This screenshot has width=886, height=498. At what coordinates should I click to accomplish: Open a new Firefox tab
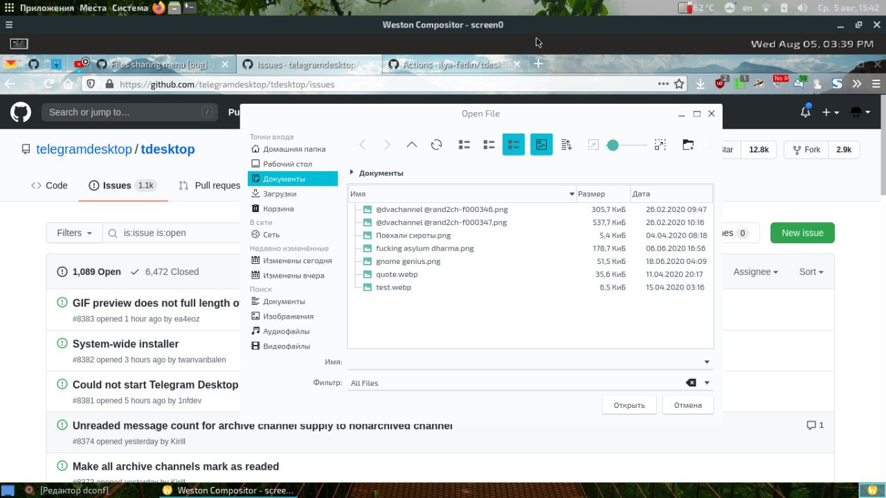[538, 64]
